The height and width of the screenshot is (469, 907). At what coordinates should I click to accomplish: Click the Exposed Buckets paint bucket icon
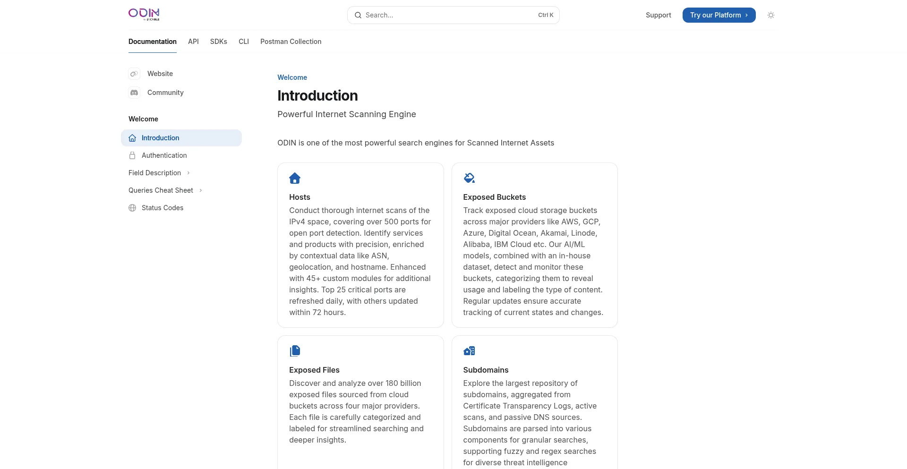469,178
